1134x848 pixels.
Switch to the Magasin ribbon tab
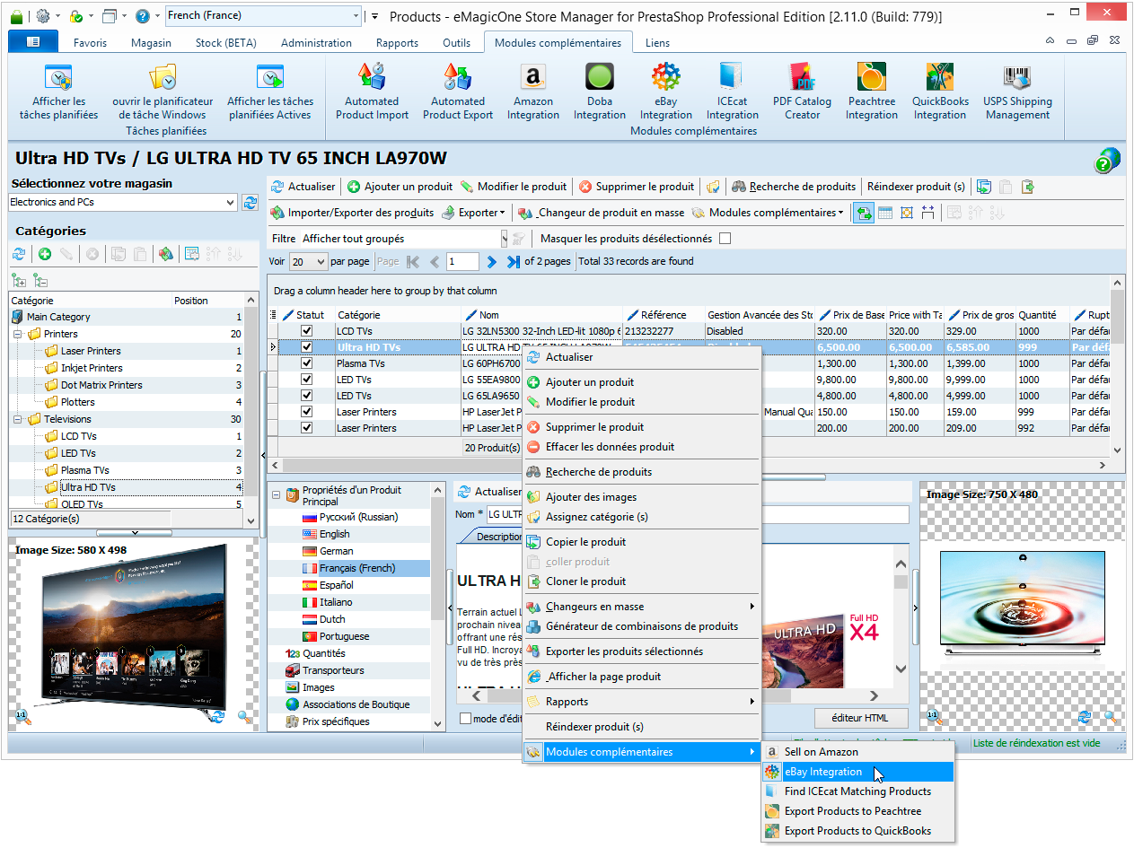click(151, 42)
